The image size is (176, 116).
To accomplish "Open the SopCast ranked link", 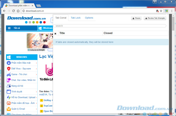I will pos(48,106).
